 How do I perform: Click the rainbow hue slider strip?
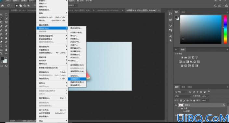(225, 29)
